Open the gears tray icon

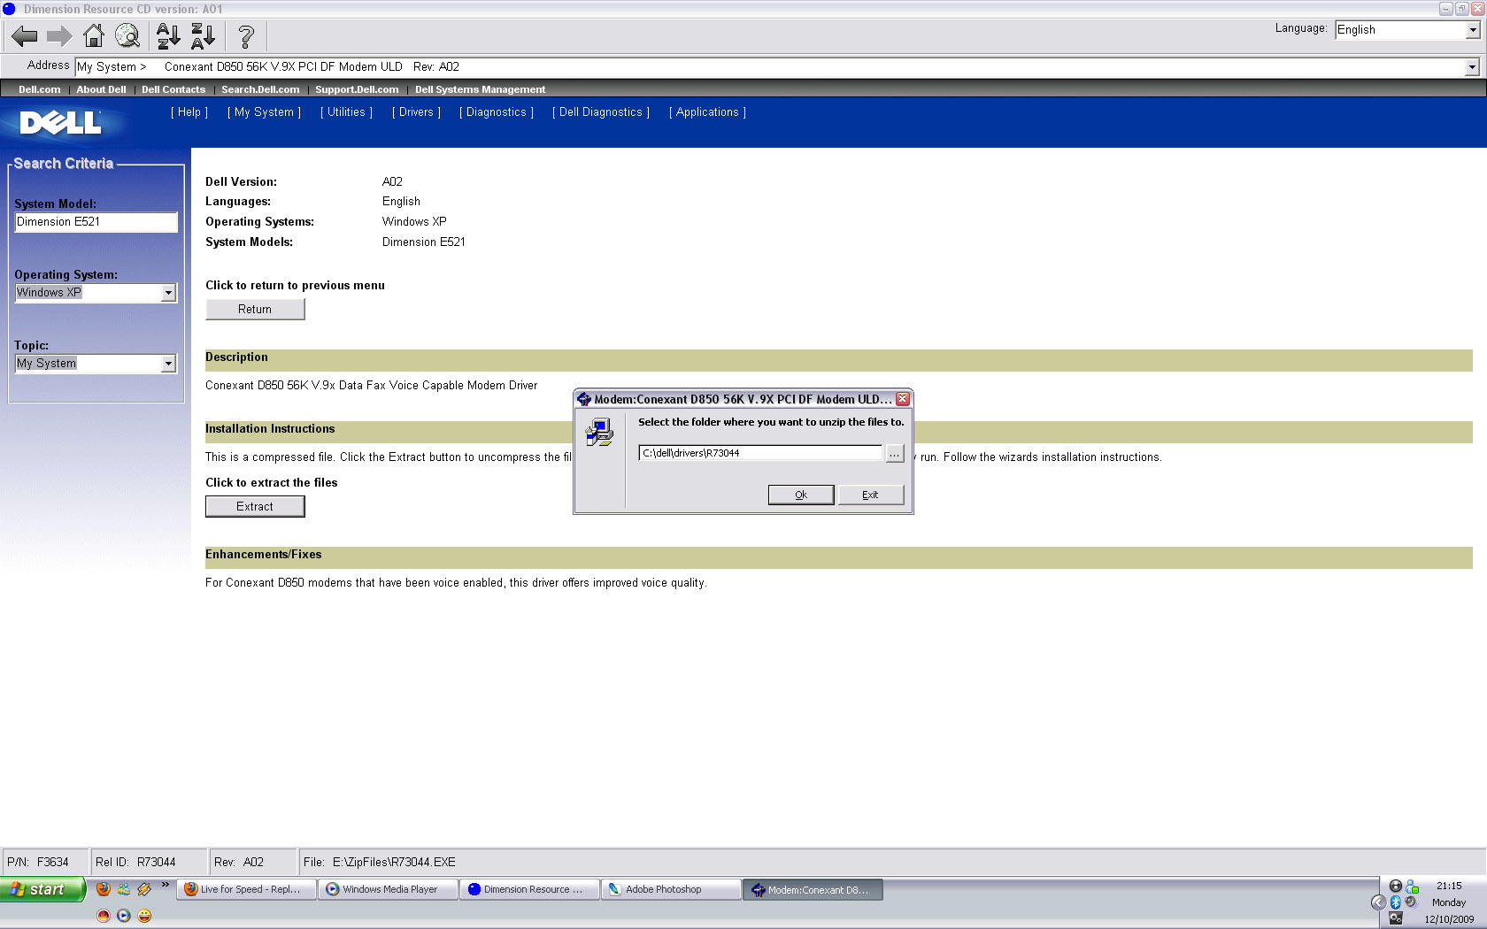tap(1396, 918)
